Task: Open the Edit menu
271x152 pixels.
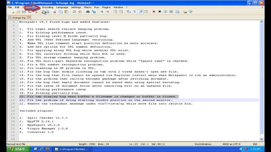Action: click(17, 7)
